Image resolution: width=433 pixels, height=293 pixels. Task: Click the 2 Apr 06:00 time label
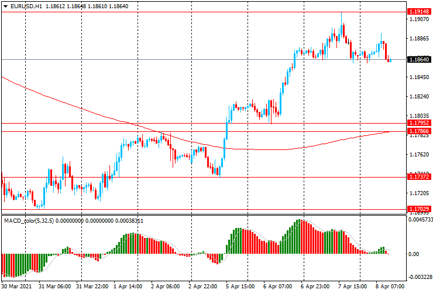tap(166, 287)
